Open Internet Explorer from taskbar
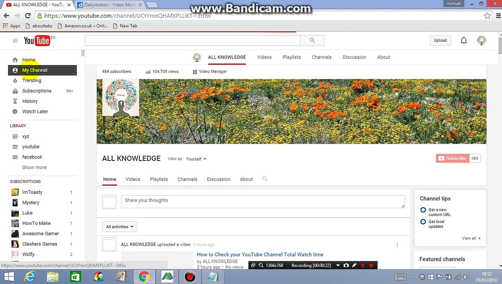The width and height of the screenshot is (502, 284). [x=30, y=277]
